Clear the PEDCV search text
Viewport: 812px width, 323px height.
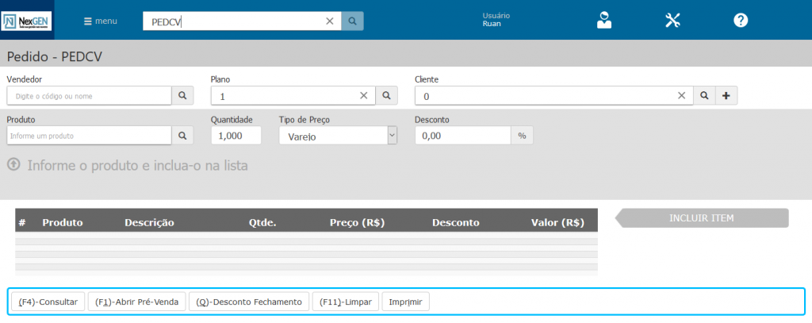pyautogui.click(x=330, y=21)
